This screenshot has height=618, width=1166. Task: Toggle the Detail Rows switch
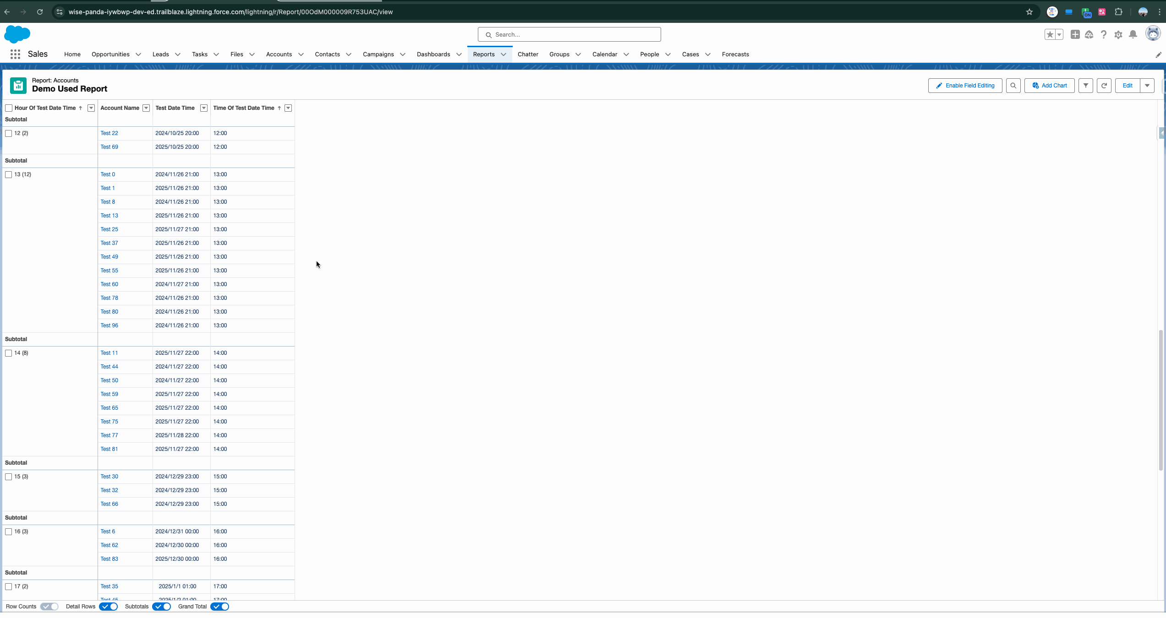coord(108,606)
